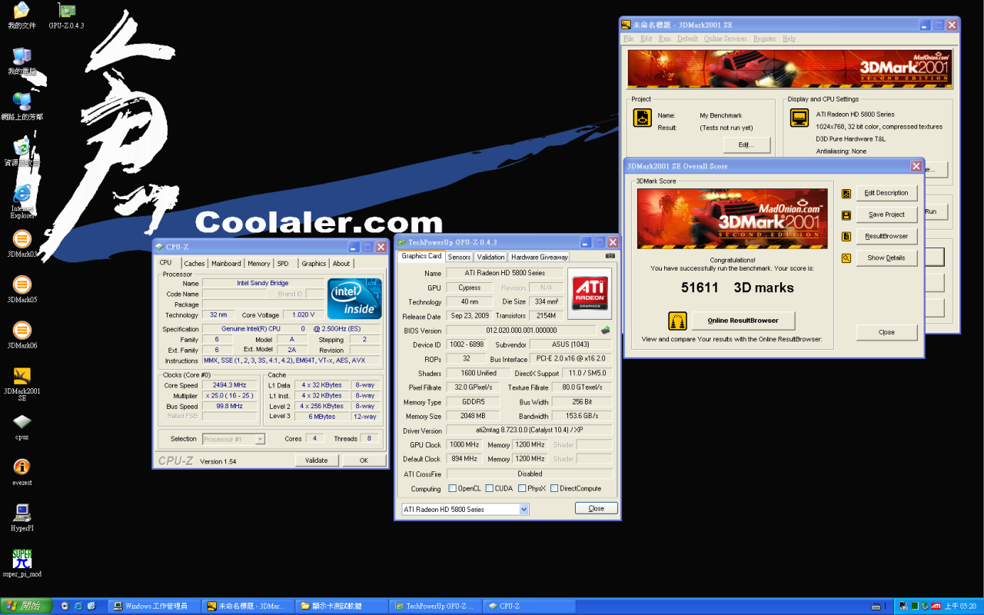Open the ResultBrowser button
The height and width of the screenshot is (615, 984).
pyautogui.click(x=886, y=236)
